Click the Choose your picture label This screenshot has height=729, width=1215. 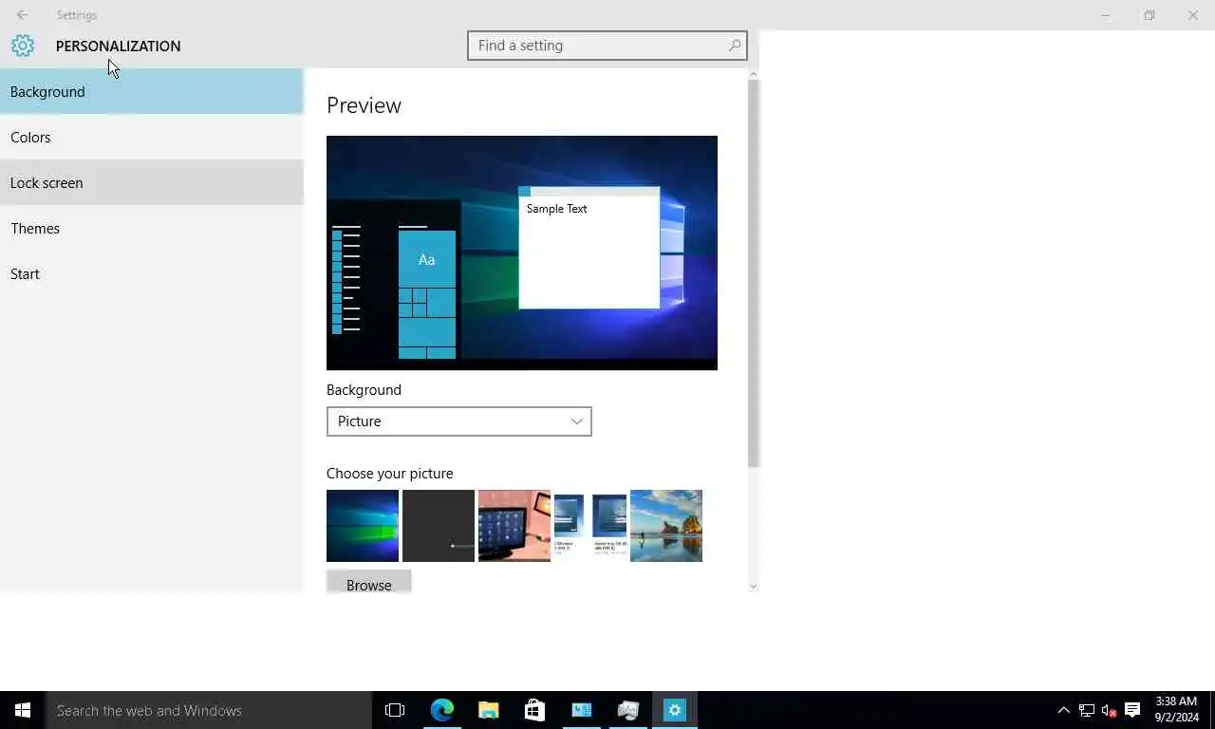click(390, 474)
